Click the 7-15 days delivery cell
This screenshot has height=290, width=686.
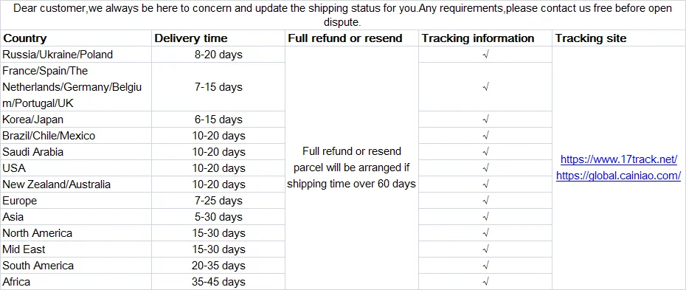click(x=218, y=87)
